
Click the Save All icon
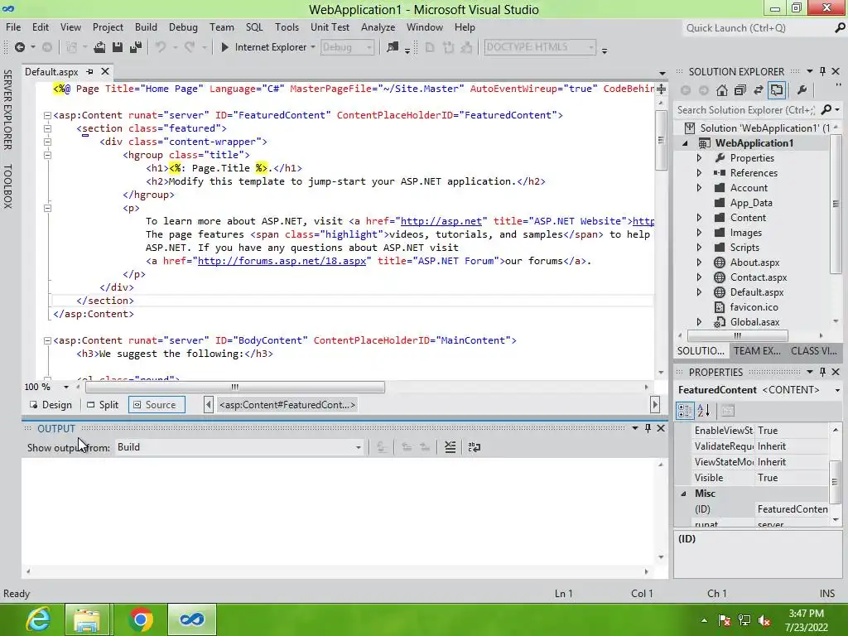(136, 47)
